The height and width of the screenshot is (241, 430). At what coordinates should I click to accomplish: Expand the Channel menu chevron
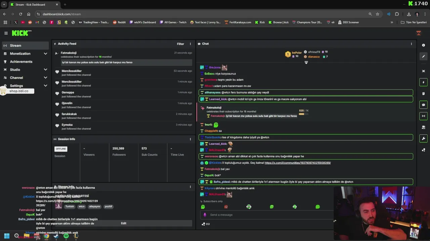coord(45,78)
